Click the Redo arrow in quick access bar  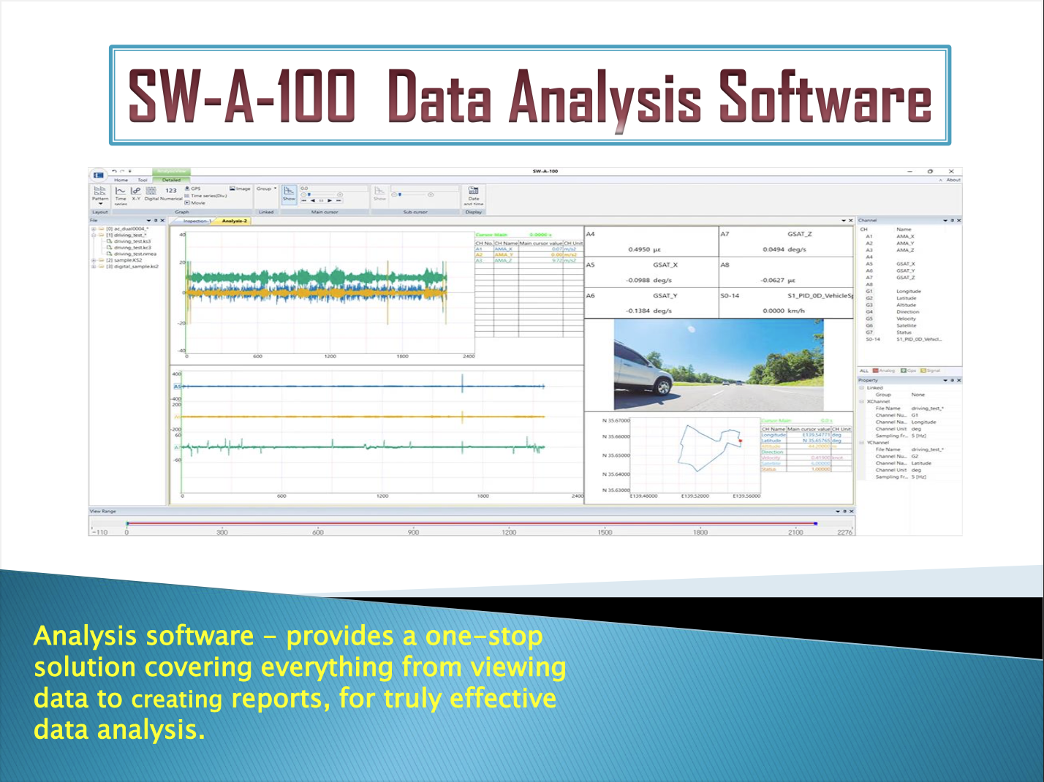(122, 172)
